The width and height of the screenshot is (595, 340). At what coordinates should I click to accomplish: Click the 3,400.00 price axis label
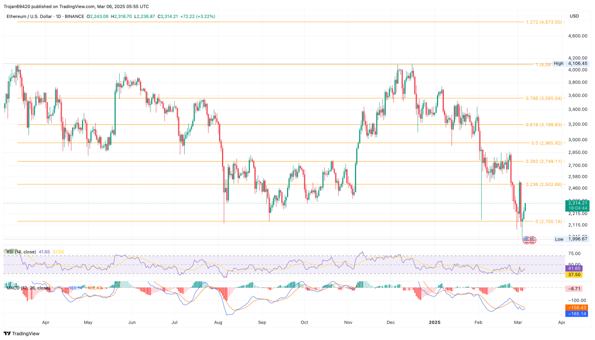578,110
